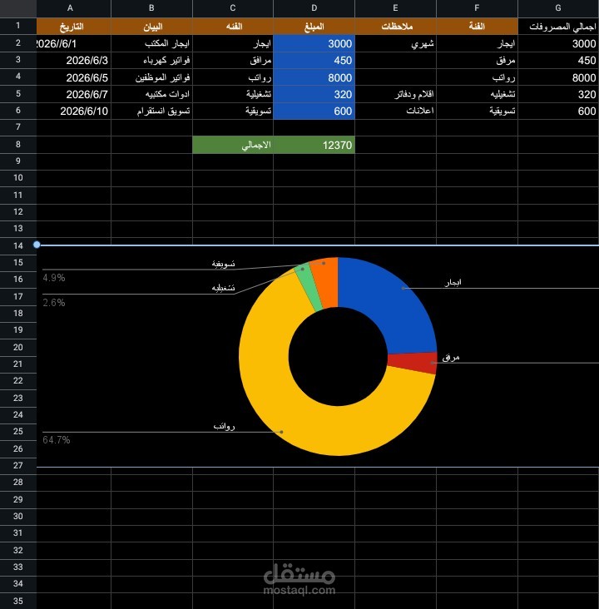Select row 14 header
Viewport: 599px width, 609px height.
pyautogui.click(x=17, y=246)
